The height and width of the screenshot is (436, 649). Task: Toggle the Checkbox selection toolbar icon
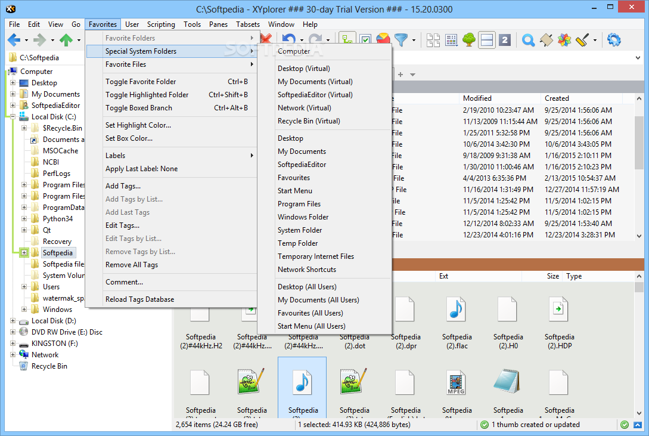[x=365, y=40]
